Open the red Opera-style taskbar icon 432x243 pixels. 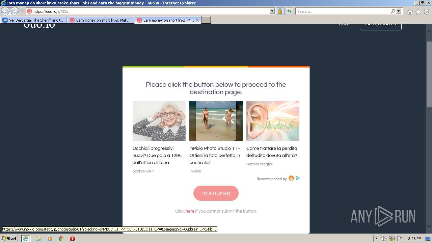coord(72,239)
